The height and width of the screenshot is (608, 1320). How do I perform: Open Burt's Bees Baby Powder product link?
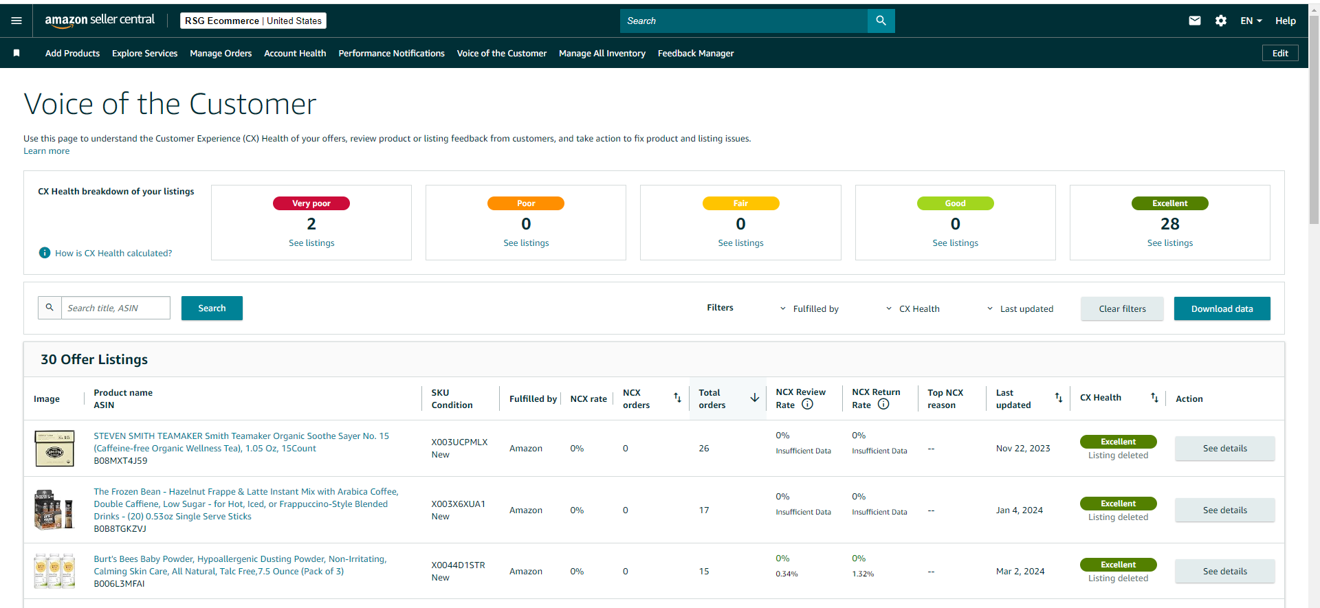coord(240,565)
